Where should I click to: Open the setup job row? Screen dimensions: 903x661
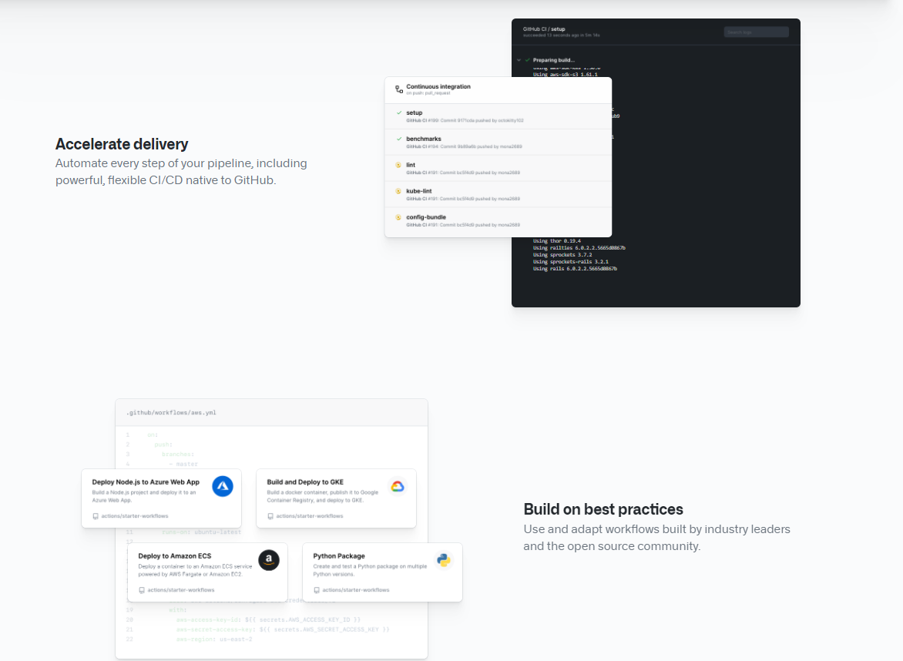pos(498,116)
